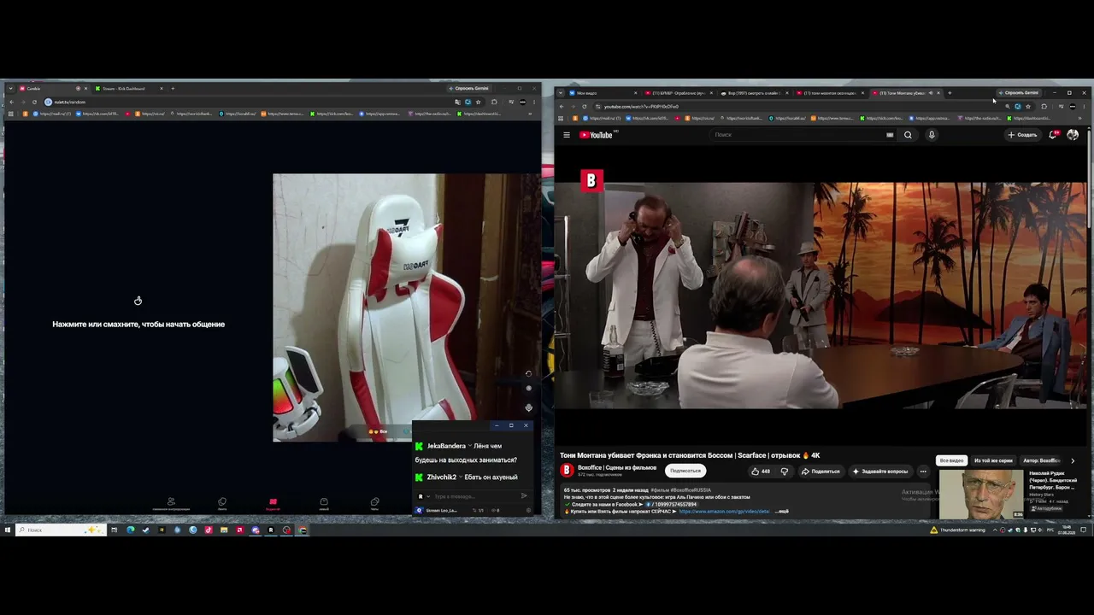Screen dimensions: 1094x615
Task: Open the Thunderstorm warning weather widget
Action: tap(958, 530)
